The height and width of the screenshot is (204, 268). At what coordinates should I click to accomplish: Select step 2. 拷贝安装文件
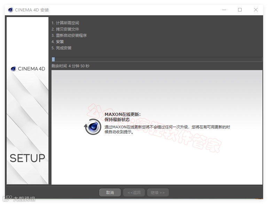pos(65,29)
